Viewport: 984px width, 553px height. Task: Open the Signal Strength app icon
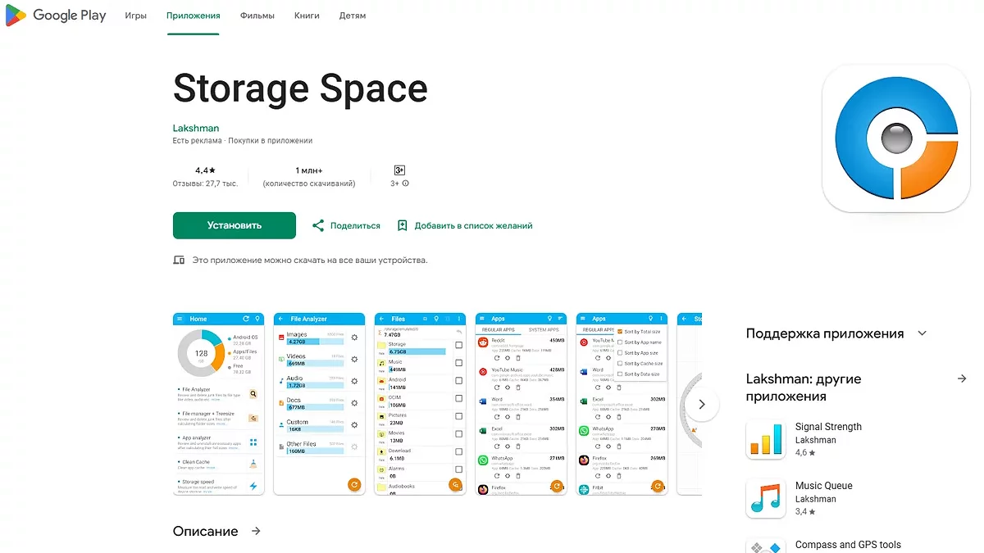[x=765, y=439]
